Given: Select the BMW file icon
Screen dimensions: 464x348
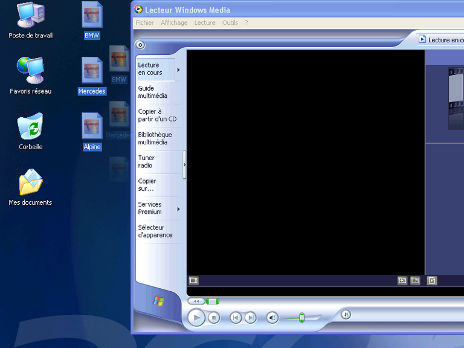Looking at the screenshot, I should [92, 20].
